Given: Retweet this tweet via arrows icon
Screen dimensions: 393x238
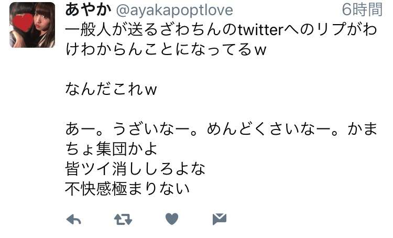Looking at the screenshot, I should 123,220.
